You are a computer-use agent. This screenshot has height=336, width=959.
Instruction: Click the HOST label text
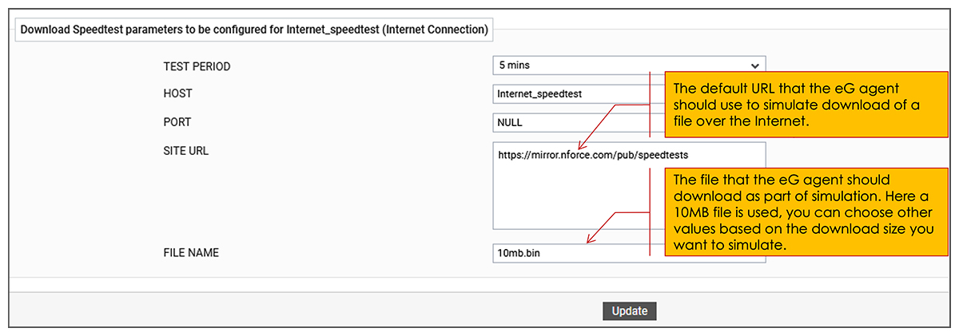(x=177, y=93)
